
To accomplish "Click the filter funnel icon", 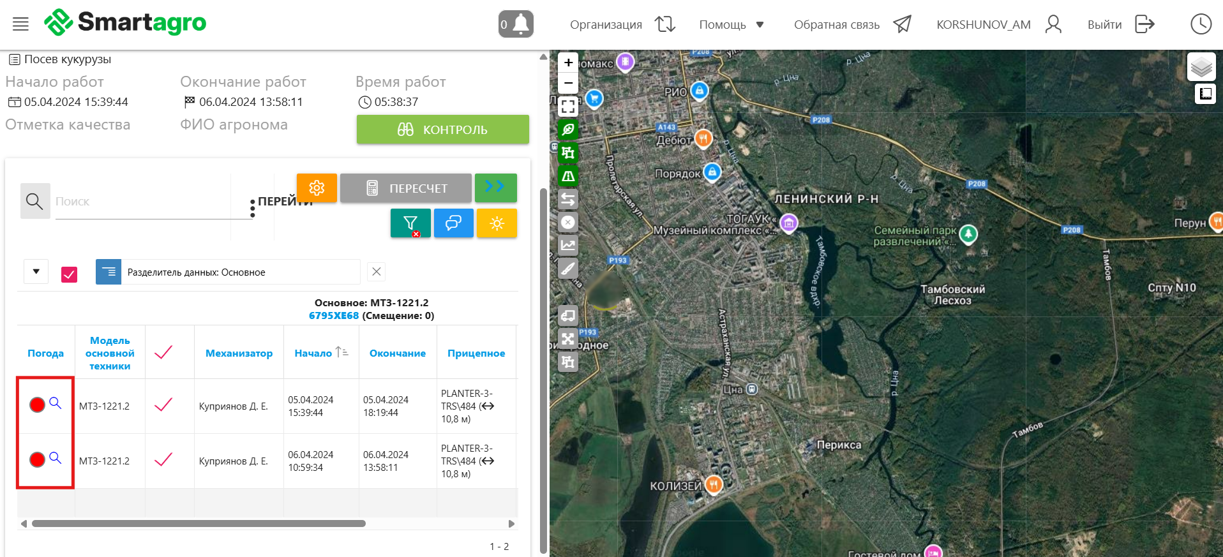I will [x=410, y=223].
